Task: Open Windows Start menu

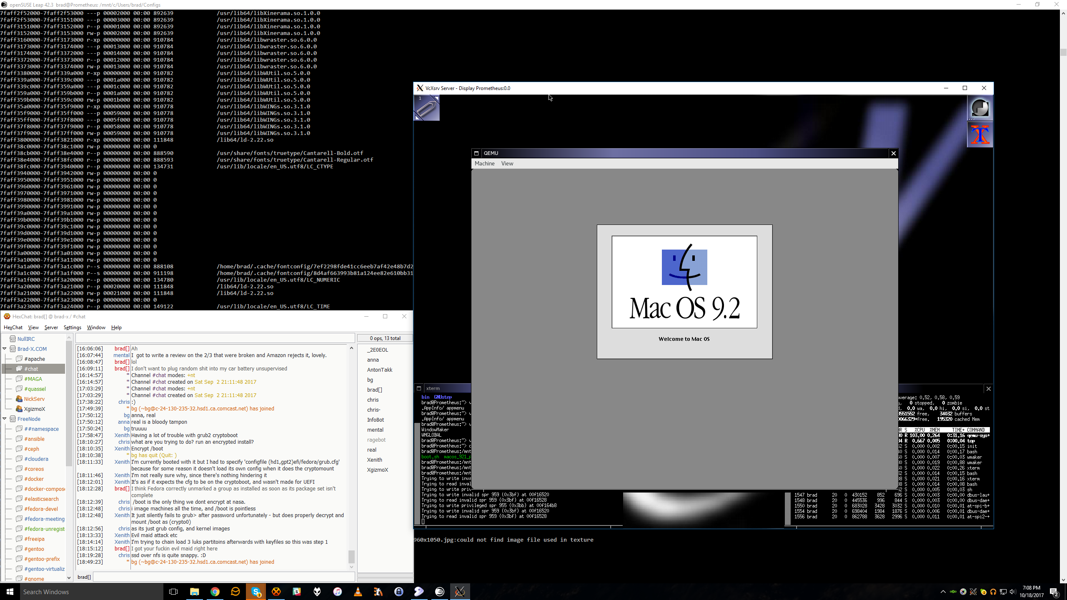Action: (10, 592)
